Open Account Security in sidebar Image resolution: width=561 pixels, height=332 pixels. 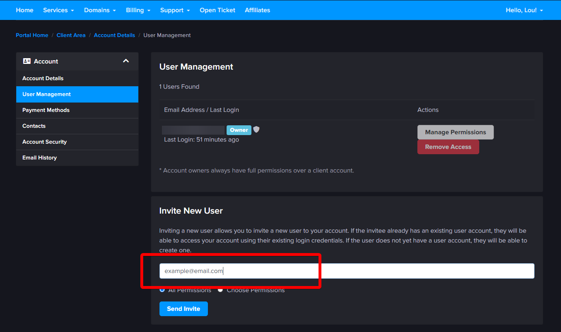click(x=77, y=142)
